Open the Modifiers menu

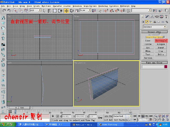46,6
